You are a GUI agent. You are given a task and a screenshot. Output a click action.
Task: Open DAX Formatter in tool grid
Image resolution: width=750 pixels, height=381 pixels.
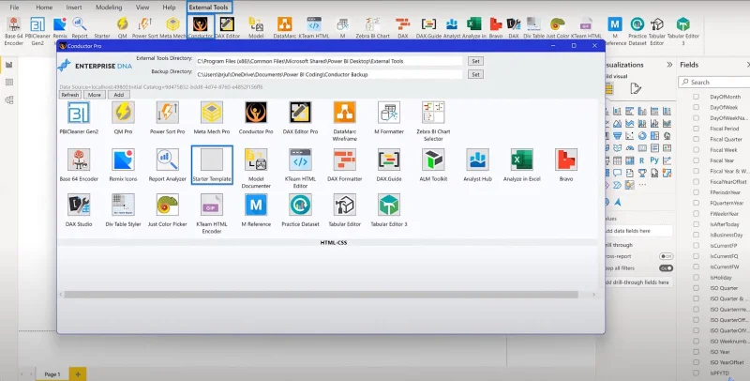345,160
